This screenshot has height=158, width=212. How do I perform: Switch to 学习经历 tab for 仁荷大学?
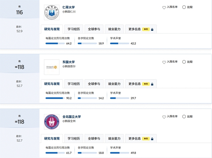[x=74, y=29]
